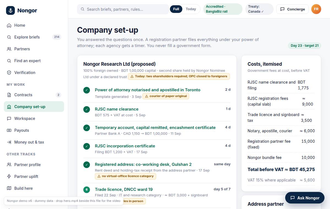Viewport: 330px width, 209px height.
Task: Open the RJSC incorporation certificate step
Action: coord(125,146)
